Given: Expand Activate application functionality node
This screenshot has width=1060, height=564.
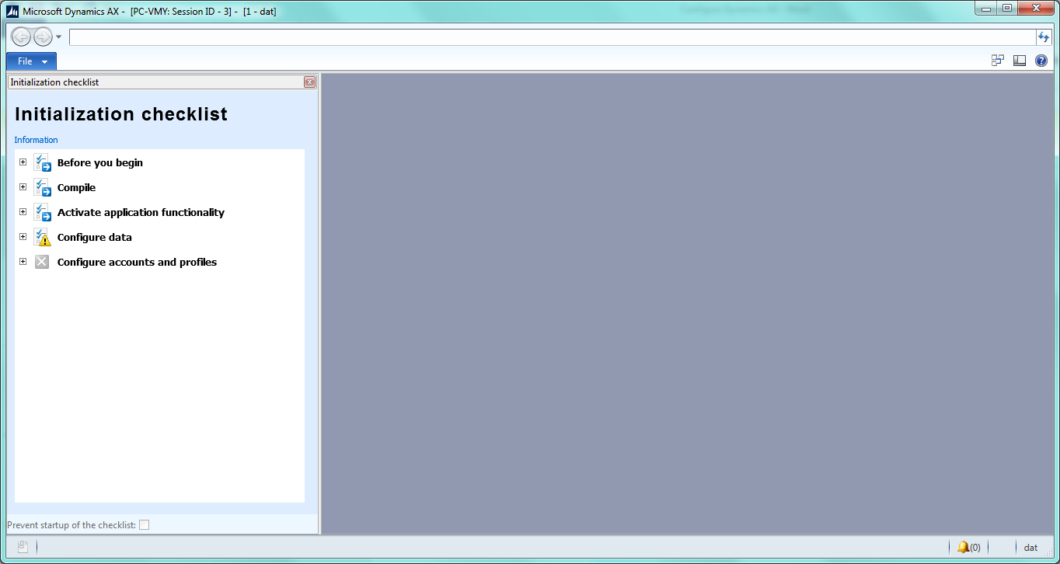Looking at the screenshot, I should (23, 212).
